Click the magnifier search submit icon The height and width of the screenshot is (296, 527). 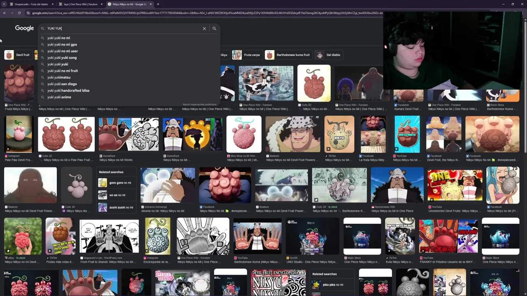[x=214, y=28]
